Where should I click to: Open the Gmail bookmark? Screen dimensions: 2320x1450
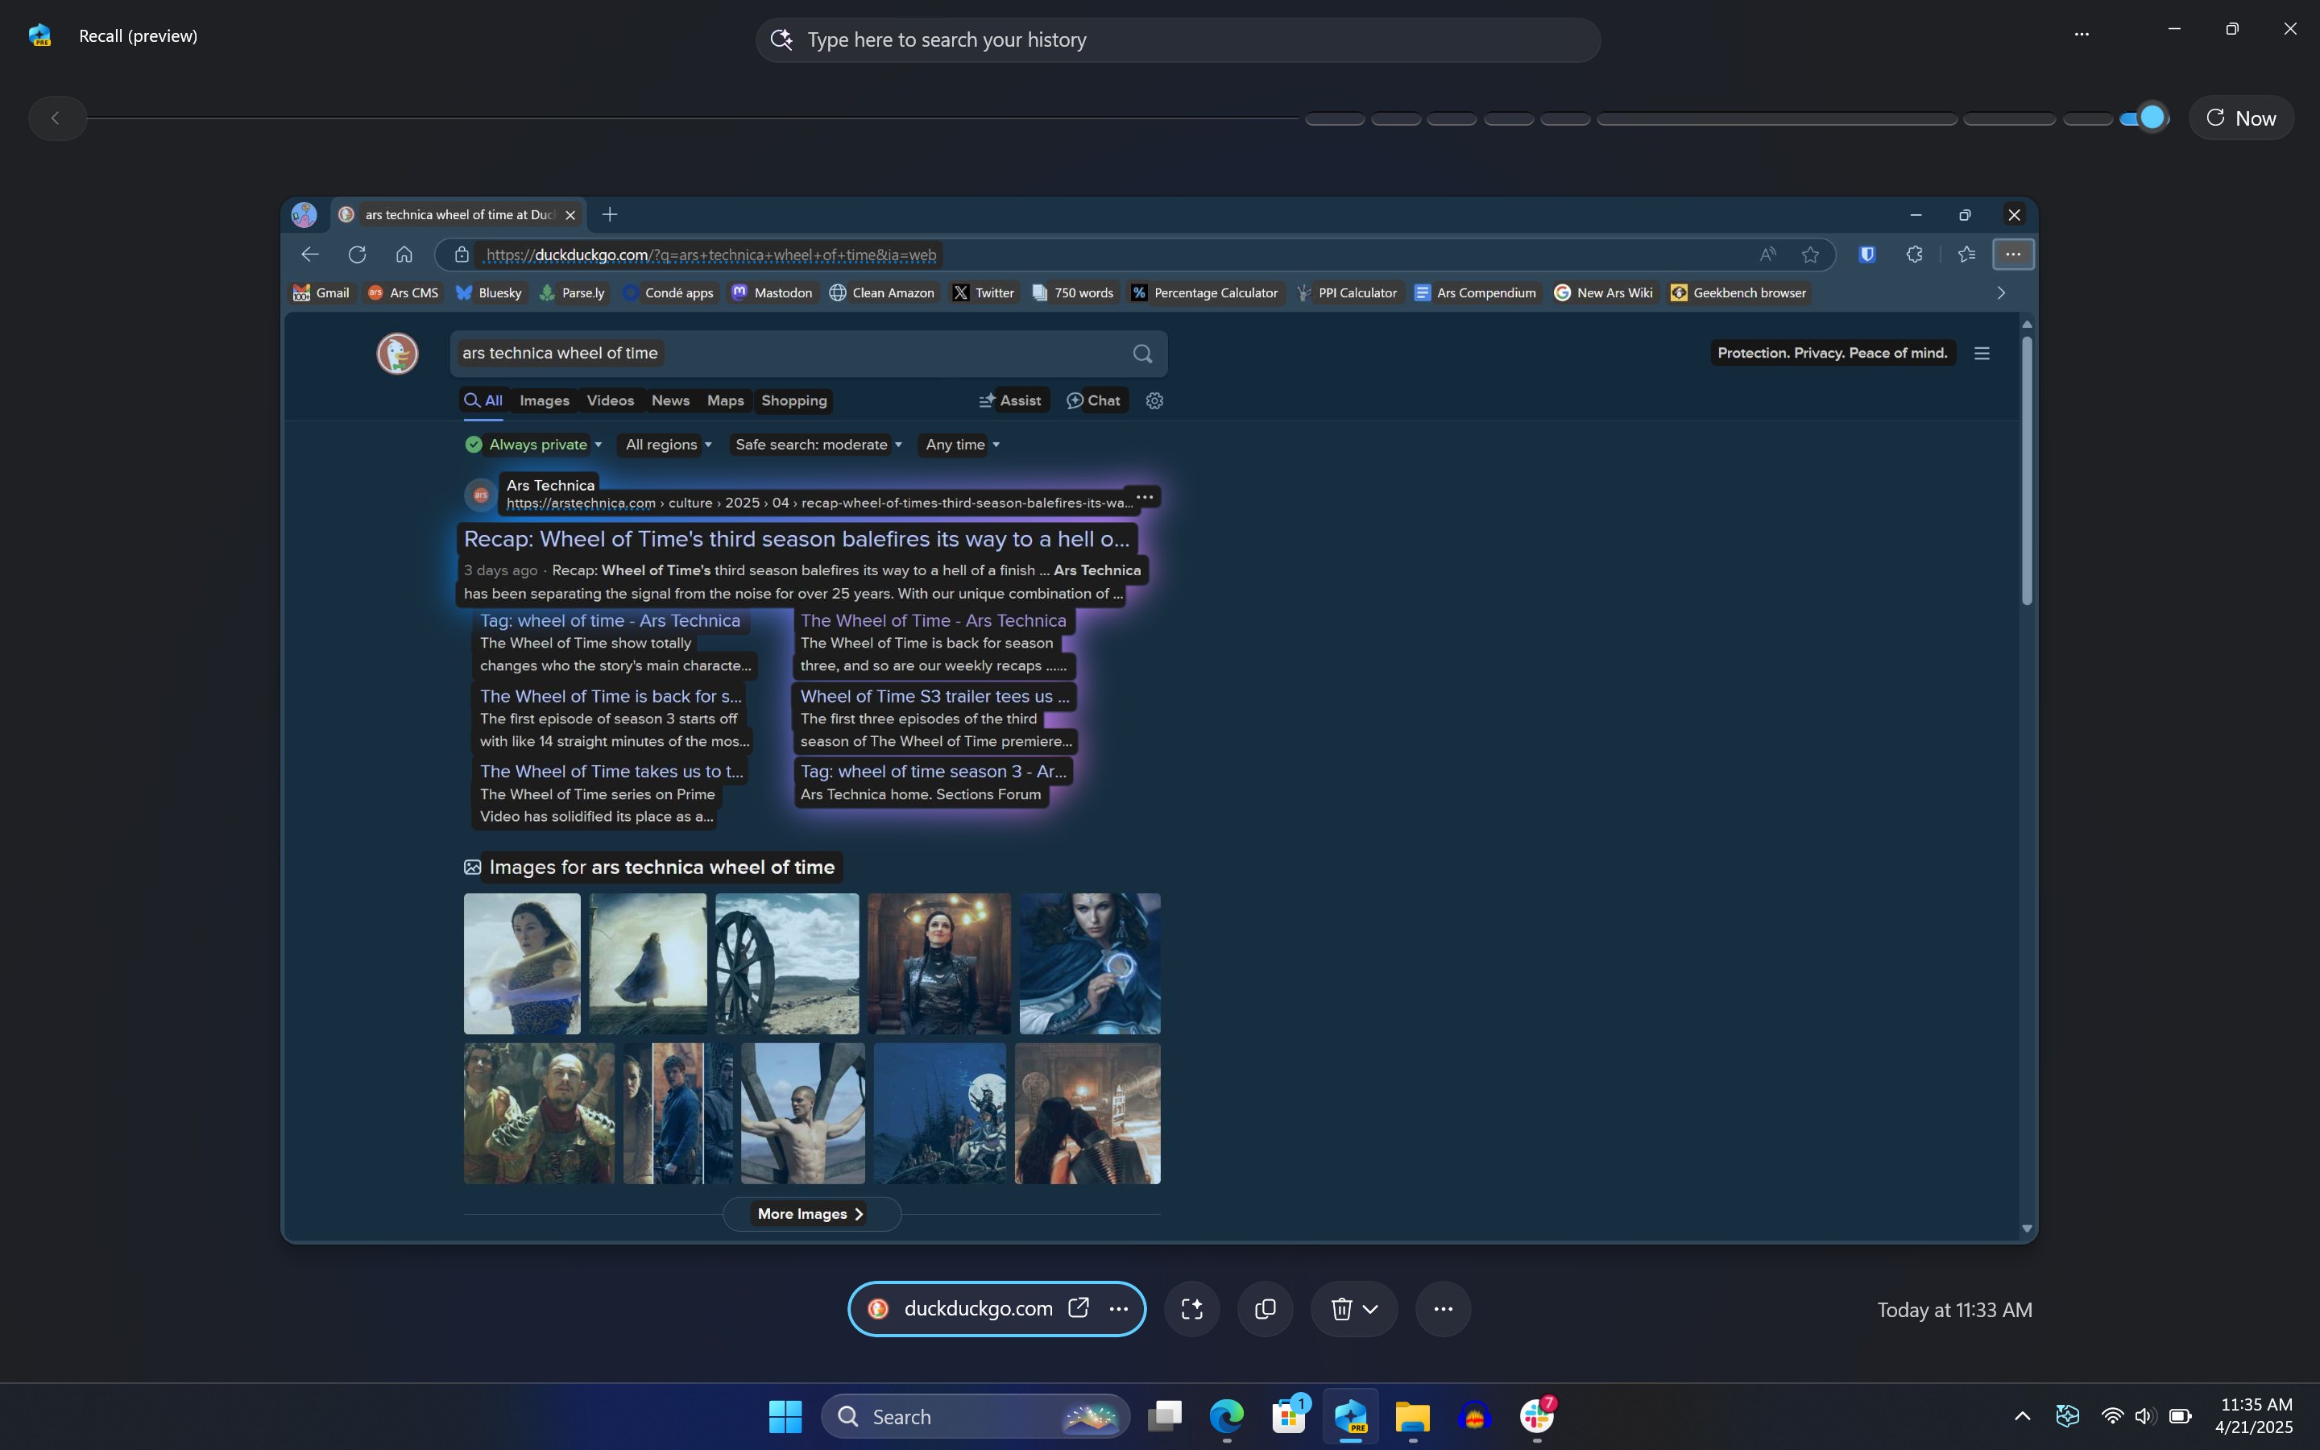tap(321, 292)
